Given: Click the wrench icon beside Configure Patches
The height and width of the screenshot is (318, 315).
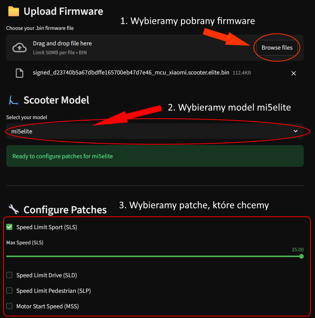Looking at the screenshot, I should click(14, 209).
